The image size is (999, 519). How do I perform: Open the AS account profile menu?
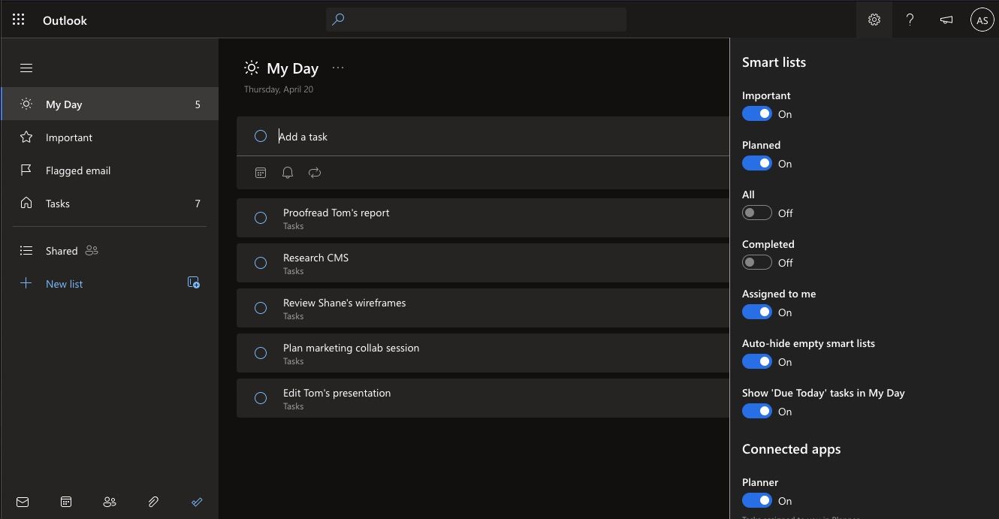coord(982,20)
